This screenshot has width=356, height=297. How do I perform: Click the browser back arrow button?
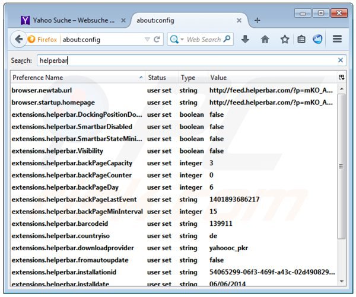(18, 39)
